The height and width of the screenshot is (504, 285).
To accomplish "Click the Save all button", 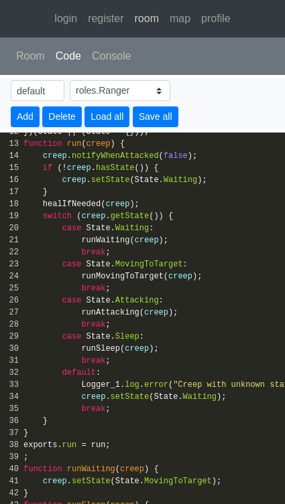I will coord(156,116).
